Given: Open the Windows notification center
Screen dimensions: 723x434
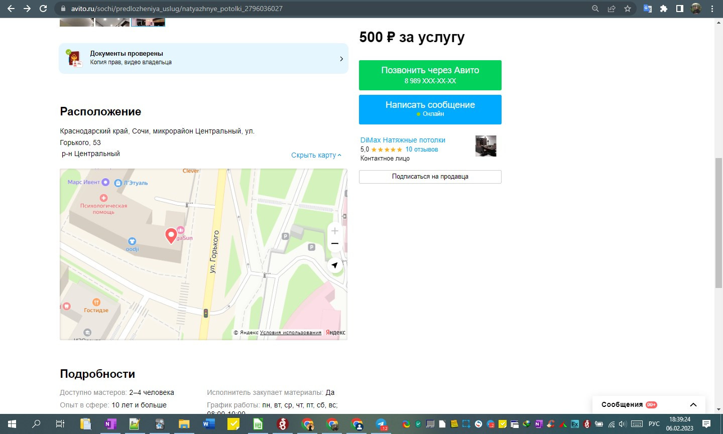Looking at the screenshot, I should point(706,424).
